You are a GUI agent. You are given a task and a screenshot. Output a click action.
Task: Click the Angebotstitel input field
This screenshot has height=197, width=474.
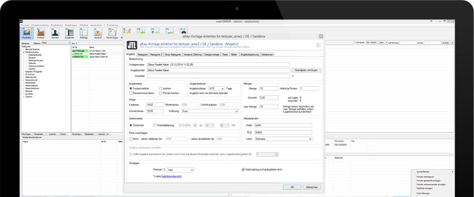pyautogui.click(x=218, y=70)
